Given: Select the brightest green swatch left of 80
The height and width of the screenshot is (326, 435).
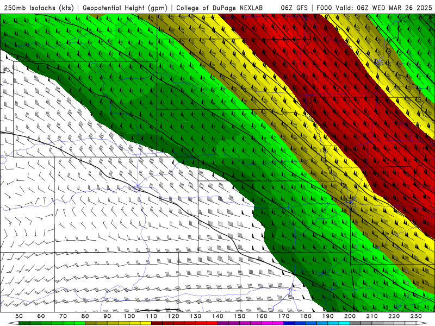Looking at the screenshot, I should (79, 323).
